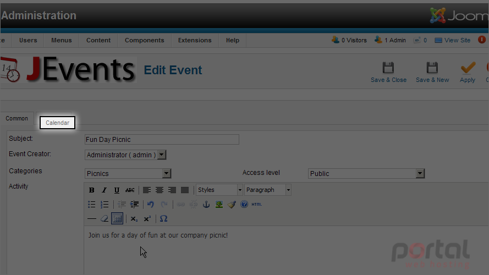The height and width of the screenshot is (275, 489).
Task: Redo editor action
Action: pyautogui.click(x=164, y=205)
